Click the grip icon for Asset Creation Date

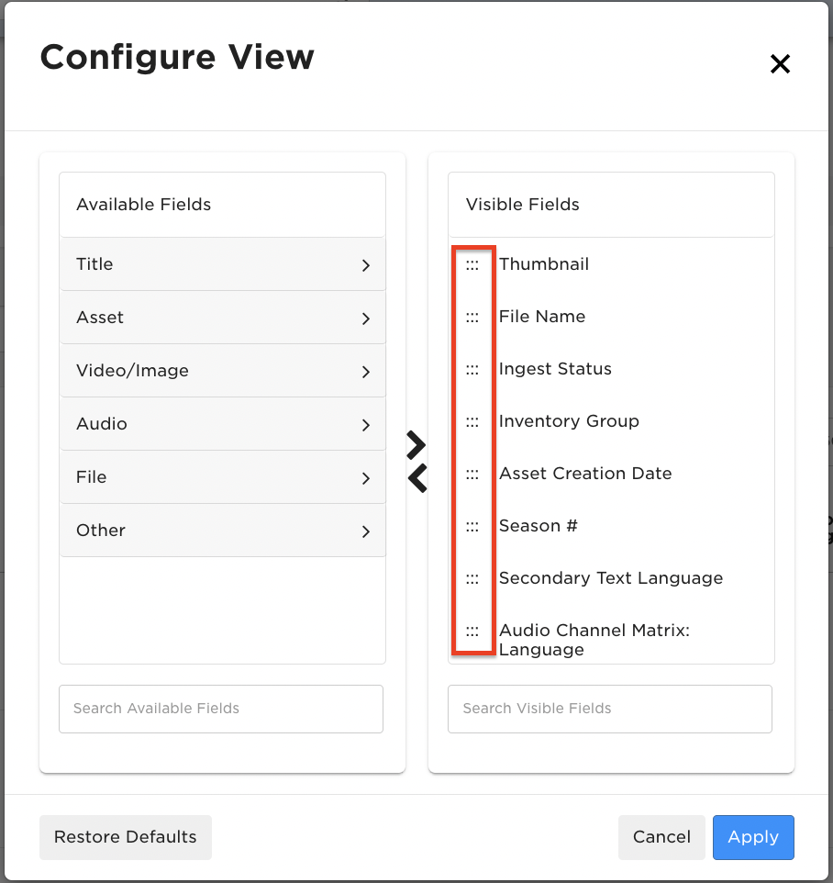[472, 475]
